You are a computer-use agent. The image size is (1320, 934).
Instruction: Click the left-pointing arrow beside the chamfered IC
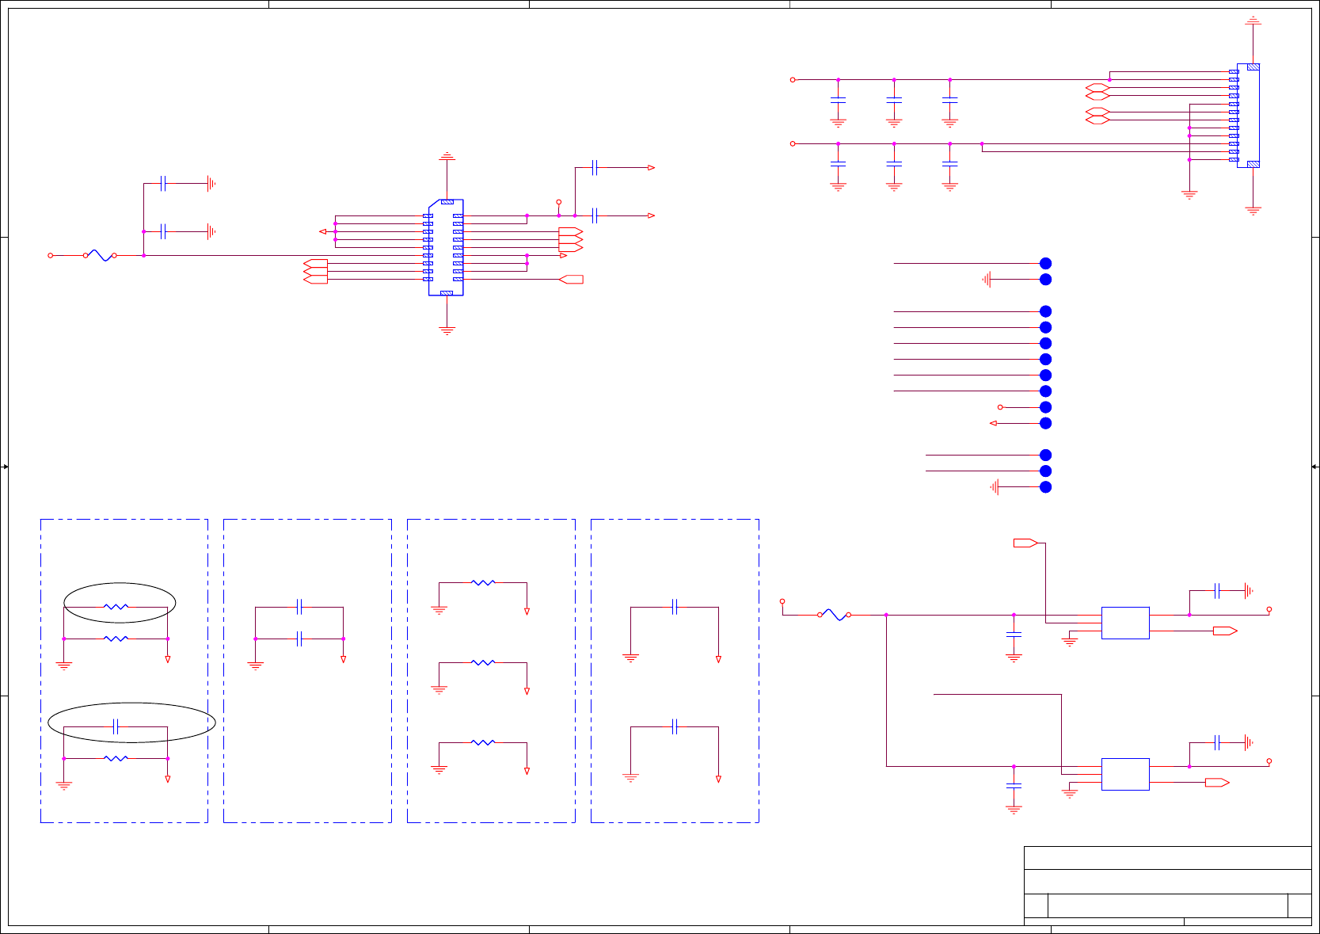[x=322, y=231]
